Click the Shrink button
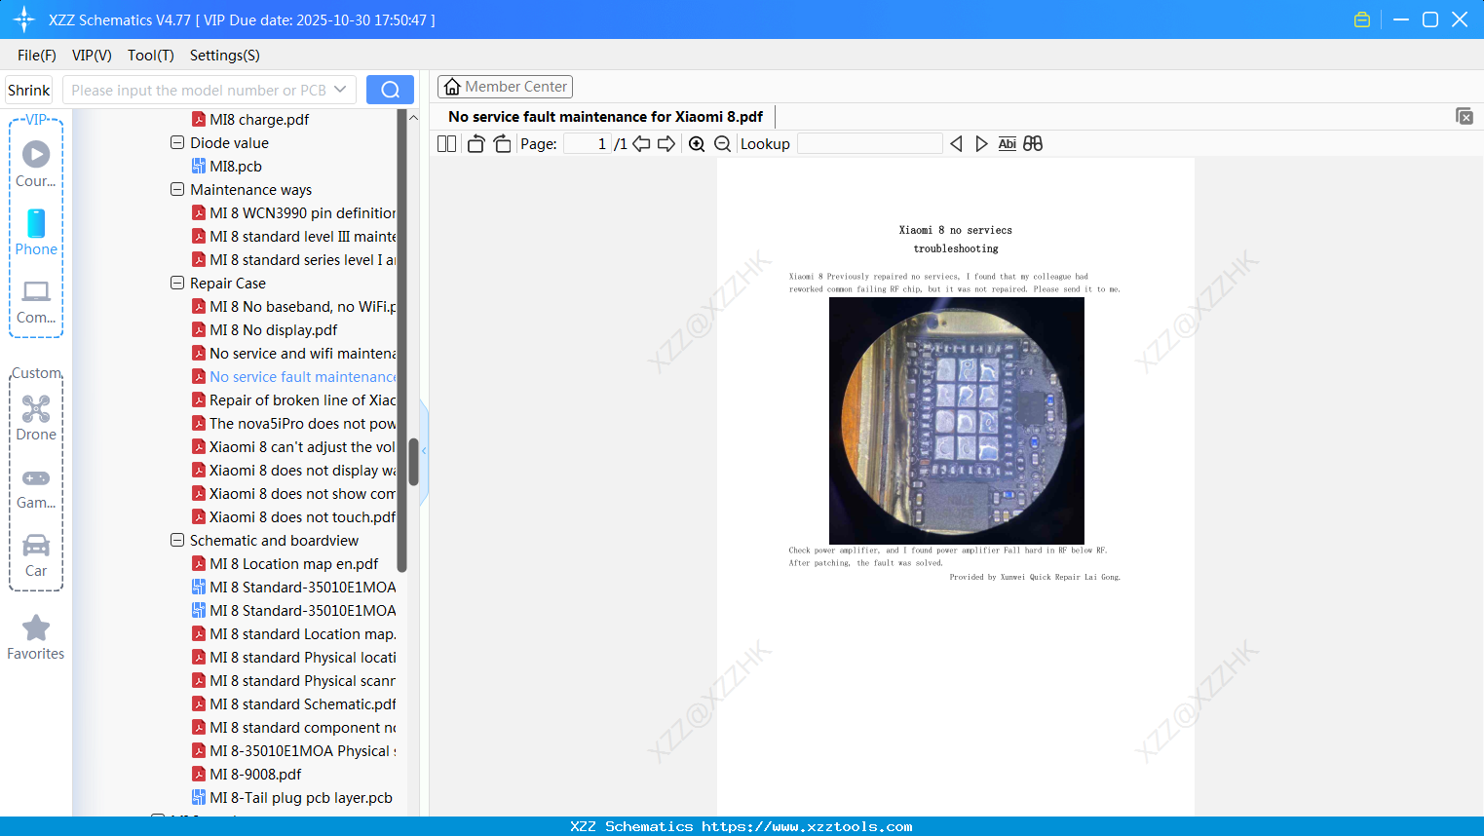This screenshot has height=836, width=1484. tap(28, 90)
